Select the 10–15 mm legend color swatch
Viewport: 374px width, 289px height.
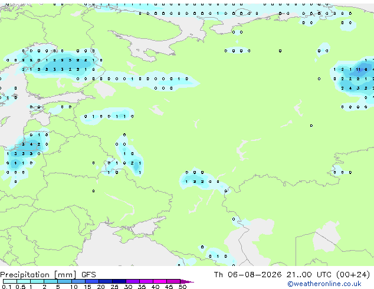(x=78, y=281)
